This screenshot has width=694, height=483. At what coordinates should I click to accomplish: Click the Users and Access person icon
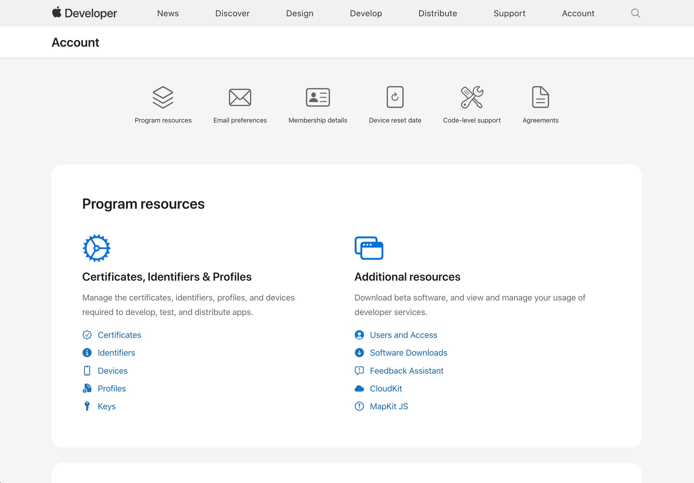coord(359,335)
